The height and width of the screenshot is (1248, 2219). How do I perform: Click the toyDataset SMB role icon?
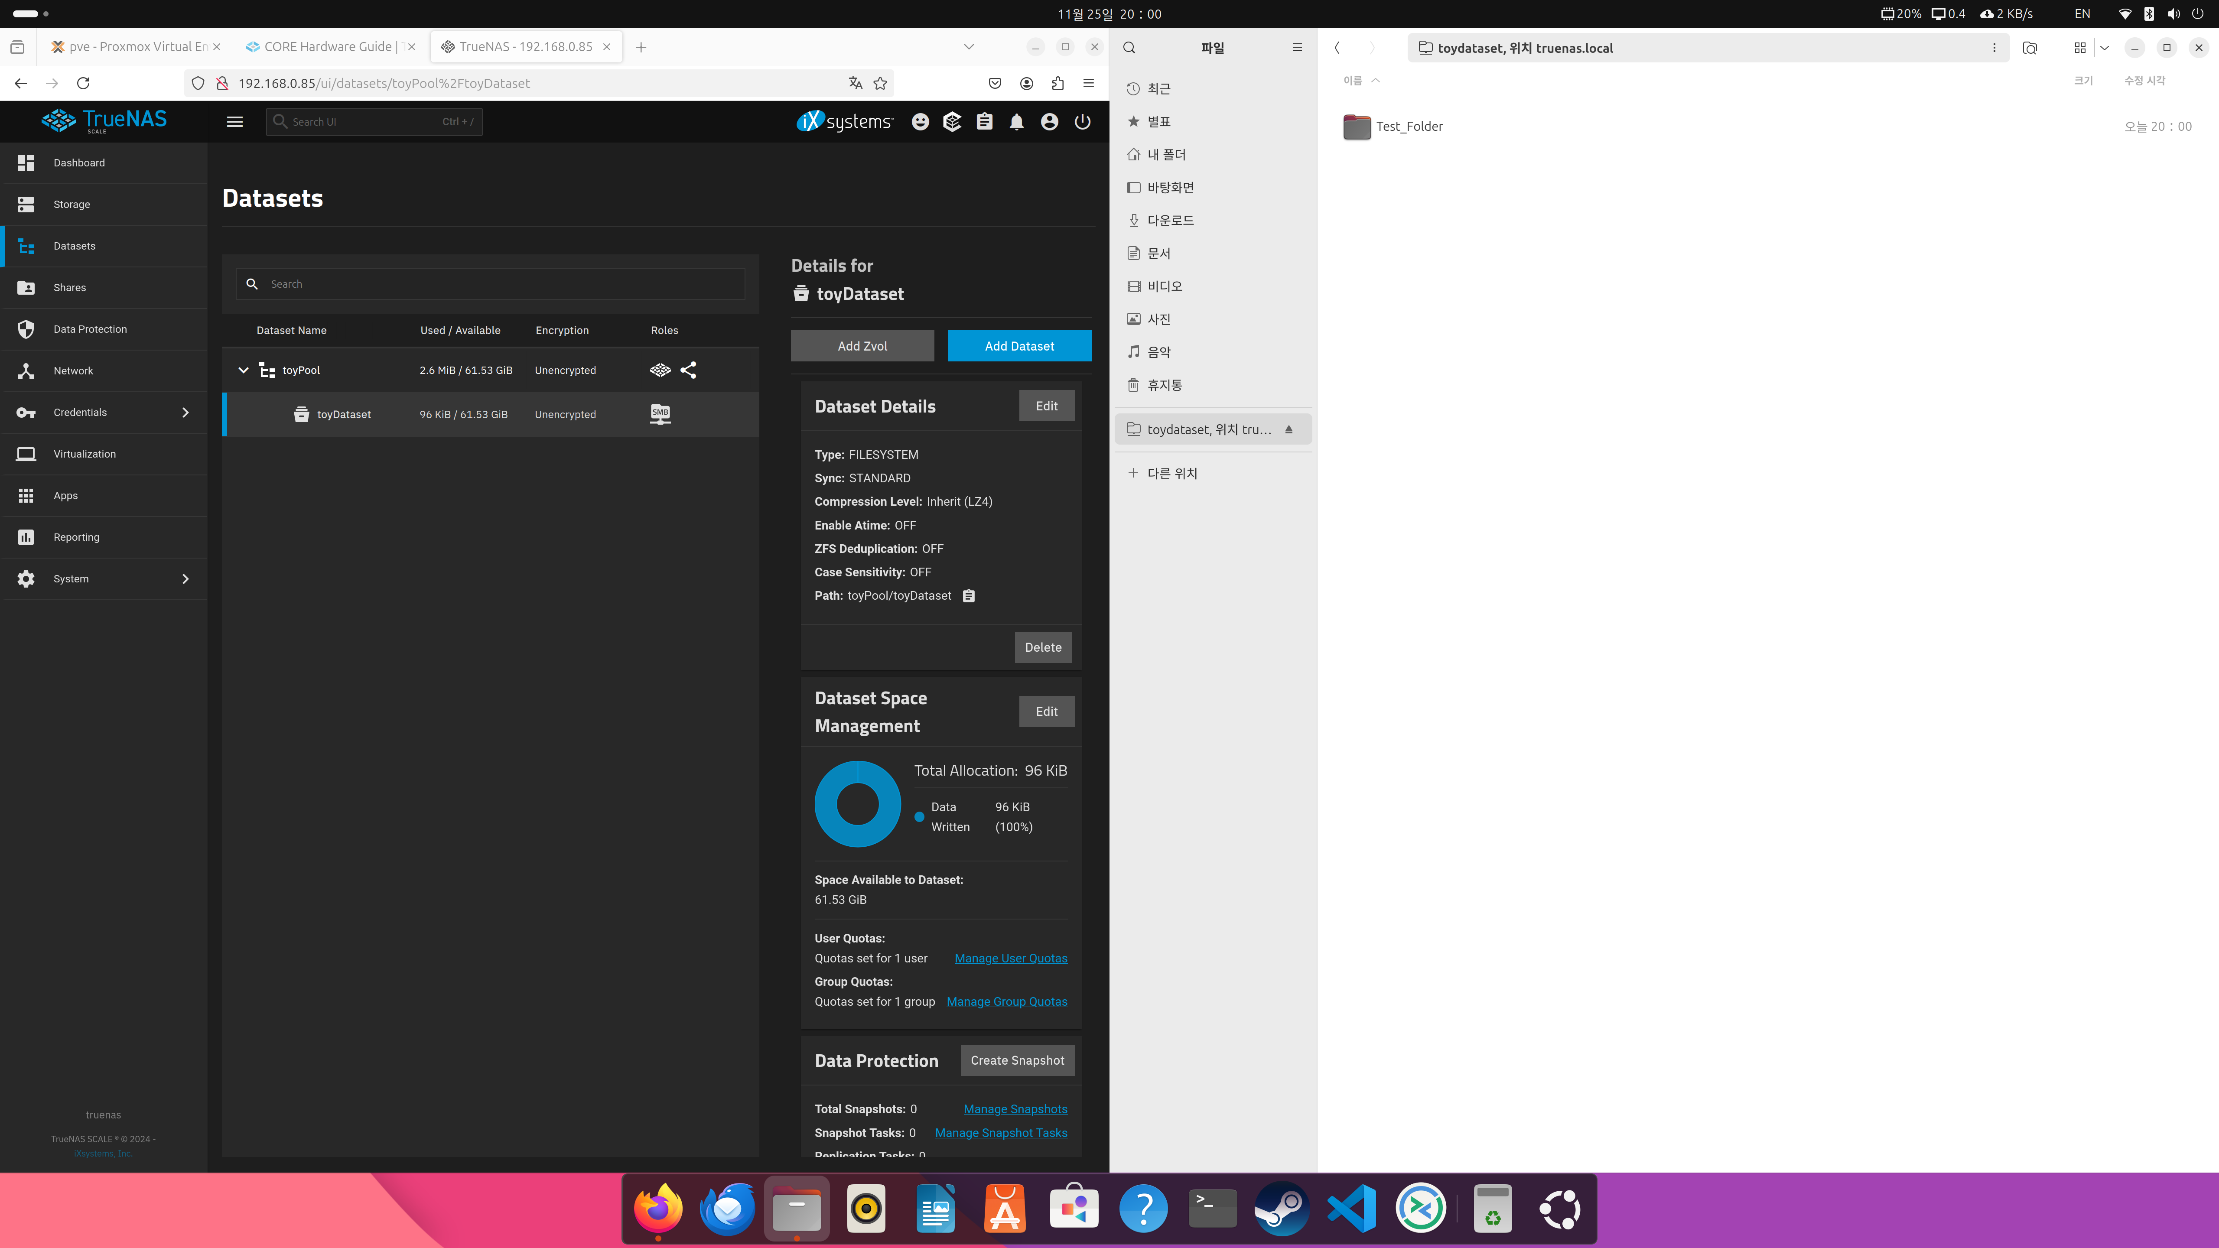(660, 414)
